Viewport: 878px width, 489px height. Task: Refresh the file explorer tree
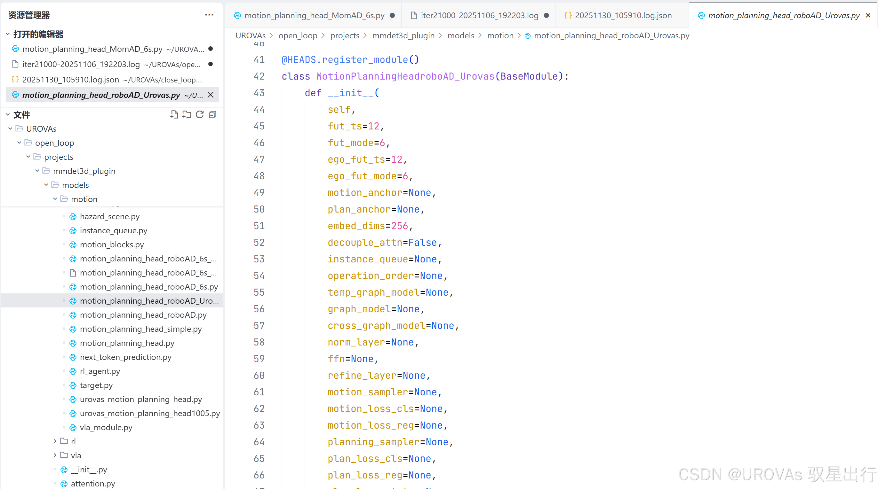(200, 114)
